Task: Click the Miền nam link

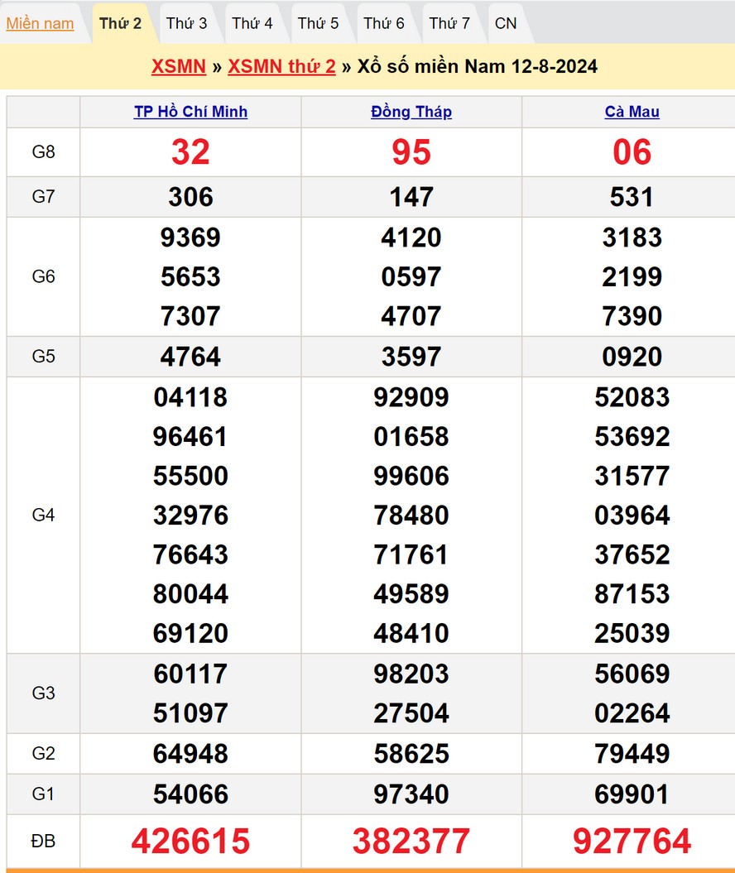Action: 40,23
